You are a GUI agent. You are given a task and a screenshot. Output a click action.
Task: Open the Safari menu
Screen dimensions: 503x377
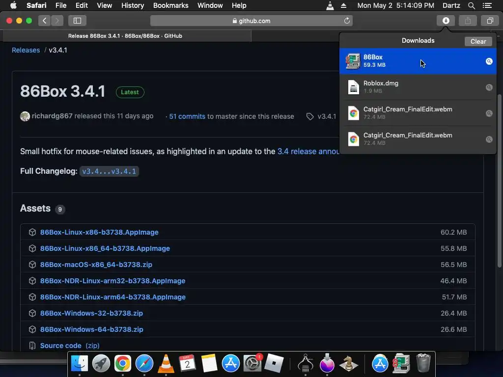click(36, 5)
